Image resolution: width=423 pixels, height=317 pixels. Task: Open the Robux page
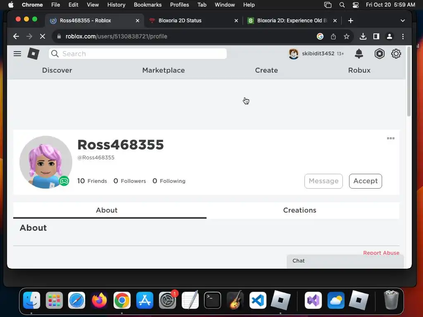click(x=359, y=70)
